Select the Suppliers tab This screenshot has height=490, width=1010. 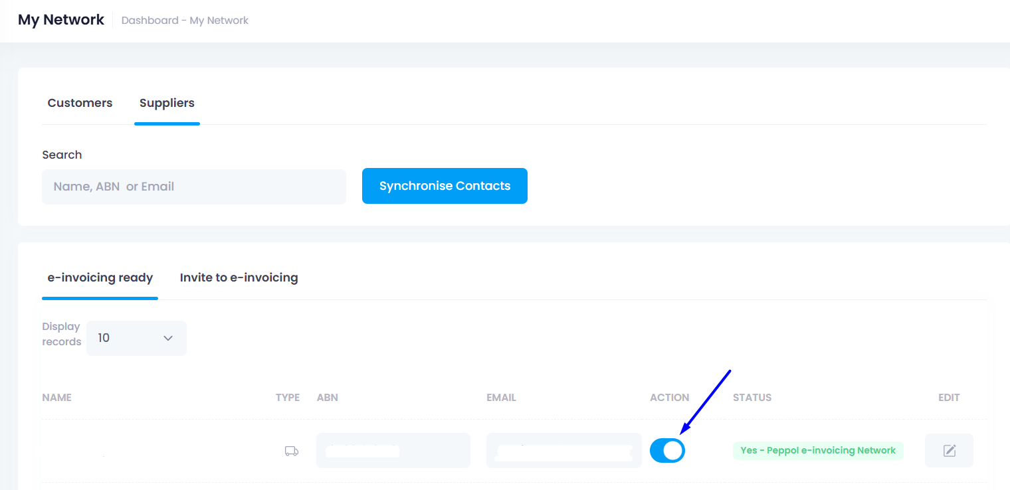[167, 103]
